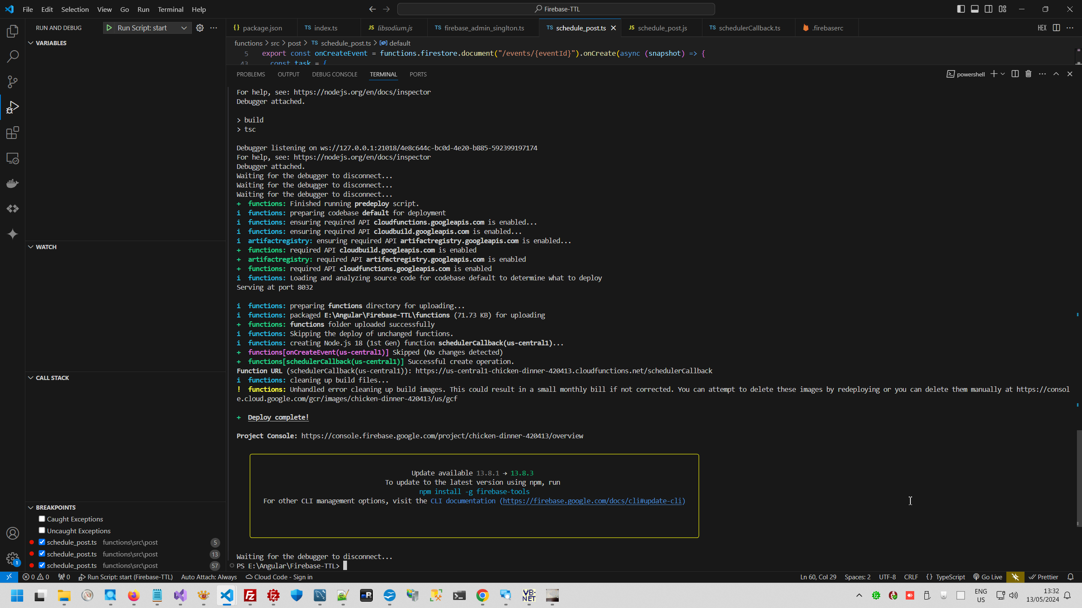
Task: Split the terminal panel
Action: (x=1015, y=74)
